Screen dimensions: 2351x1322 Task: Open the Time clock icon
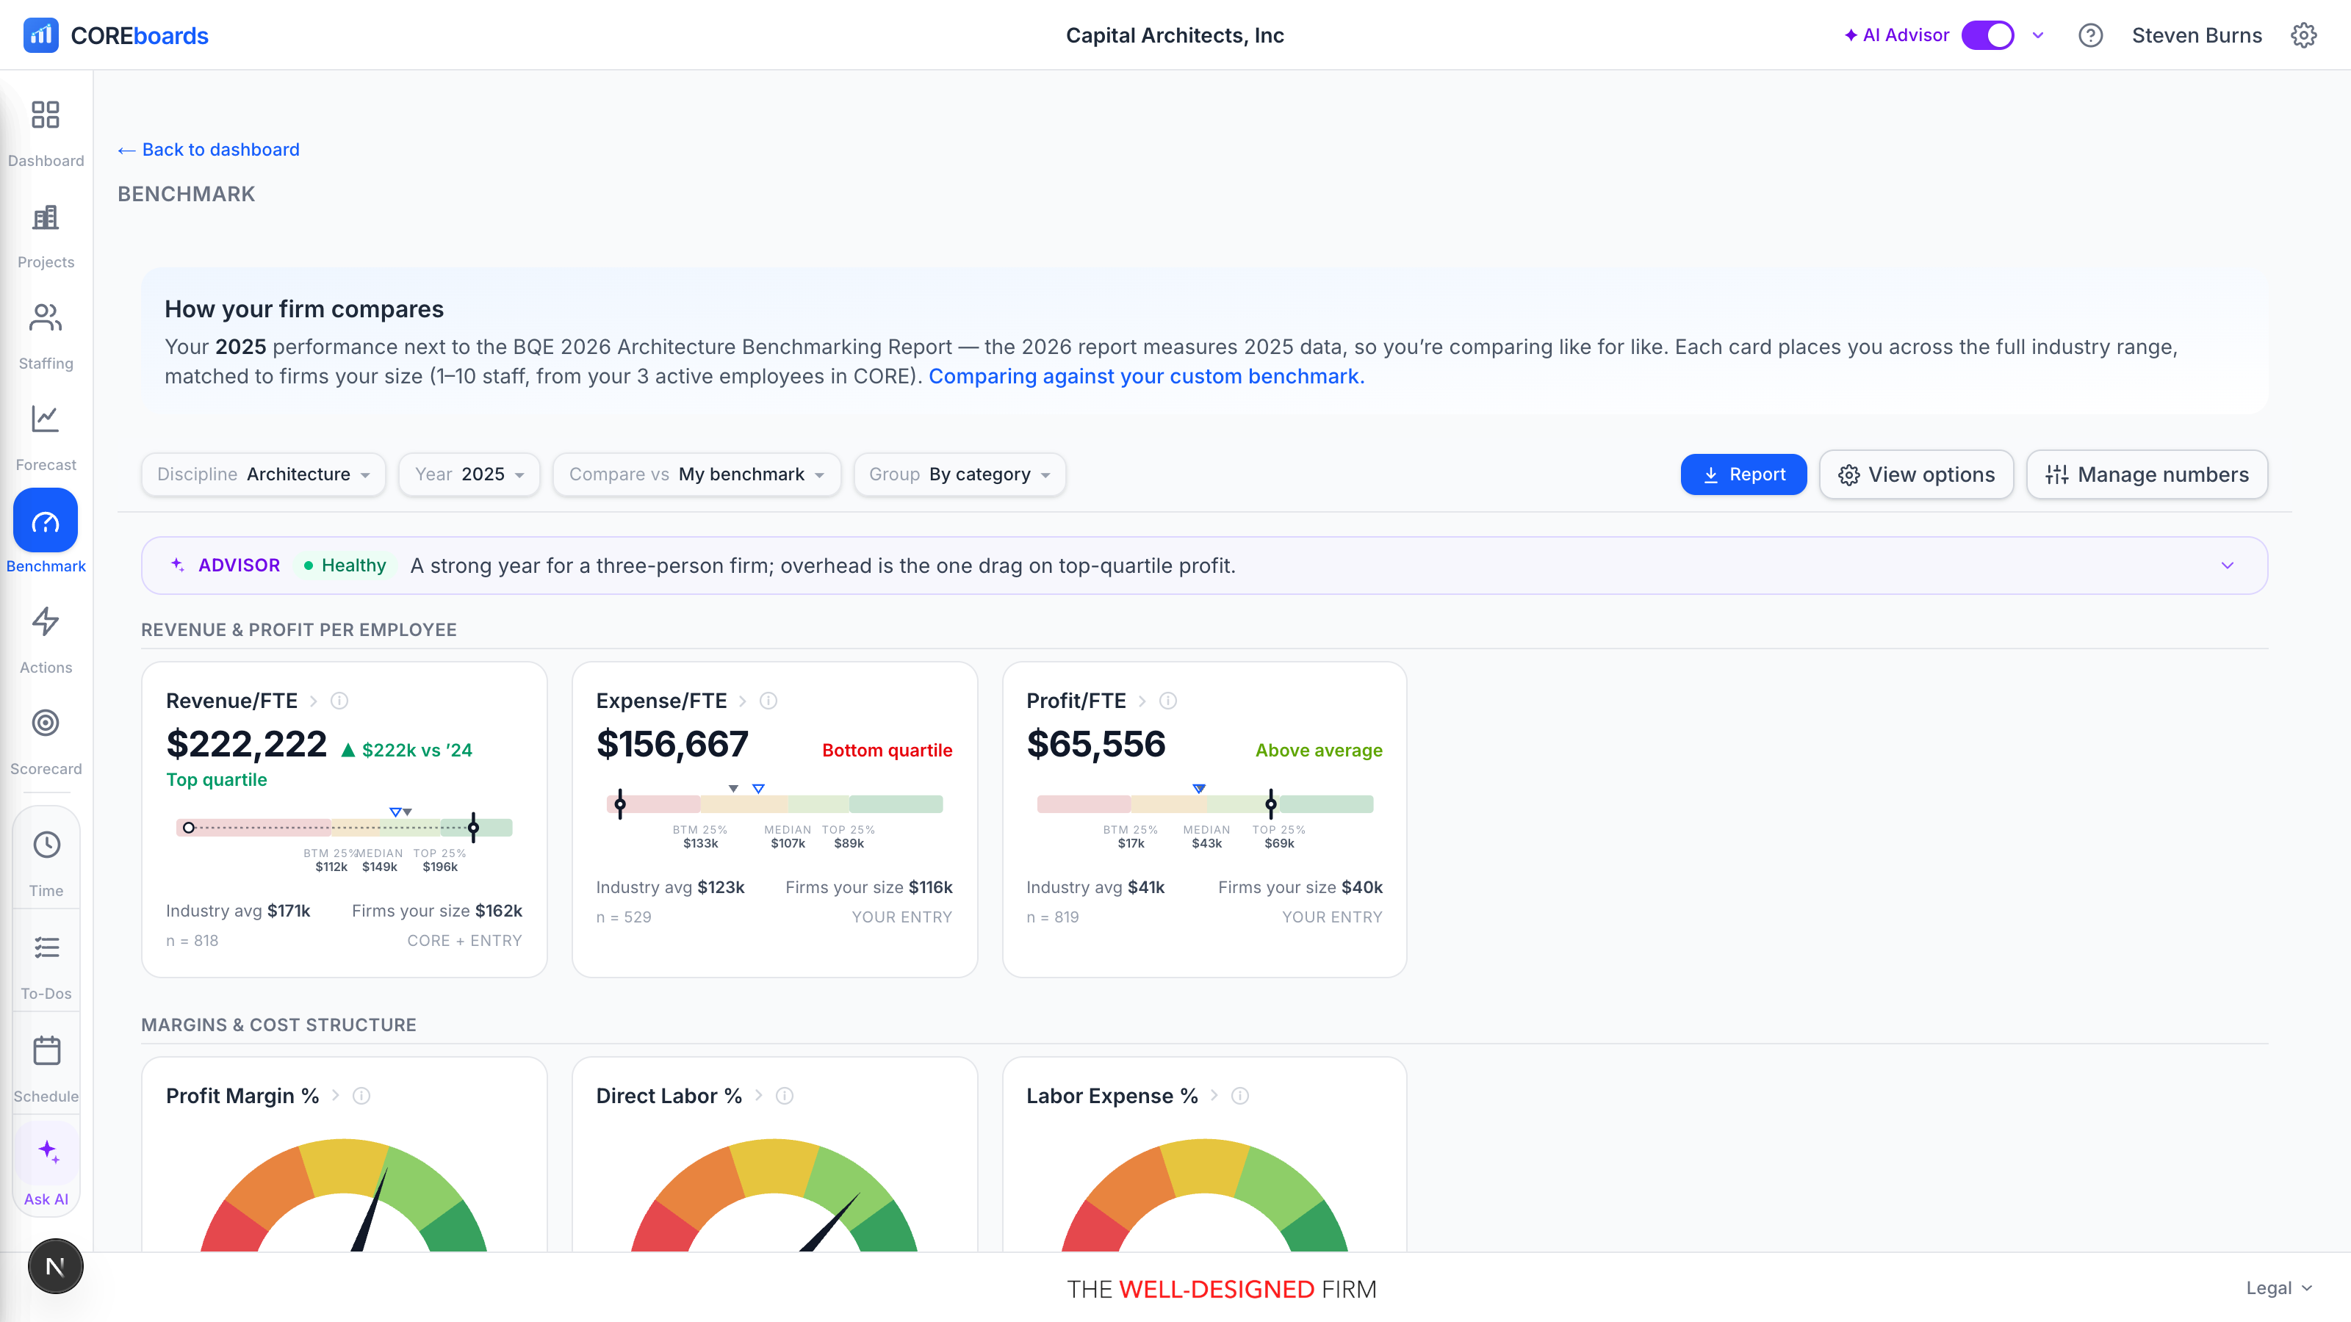coord(46,845)
